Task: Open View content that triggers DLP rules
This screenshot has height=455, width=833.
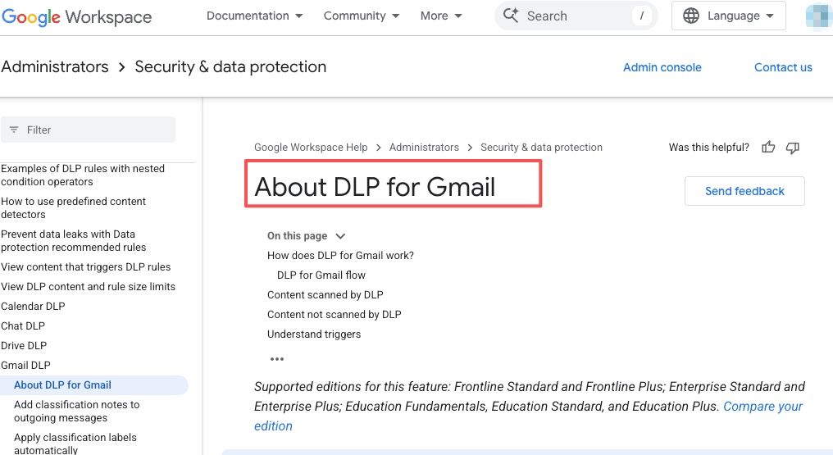Action: [x=86, y=267]
